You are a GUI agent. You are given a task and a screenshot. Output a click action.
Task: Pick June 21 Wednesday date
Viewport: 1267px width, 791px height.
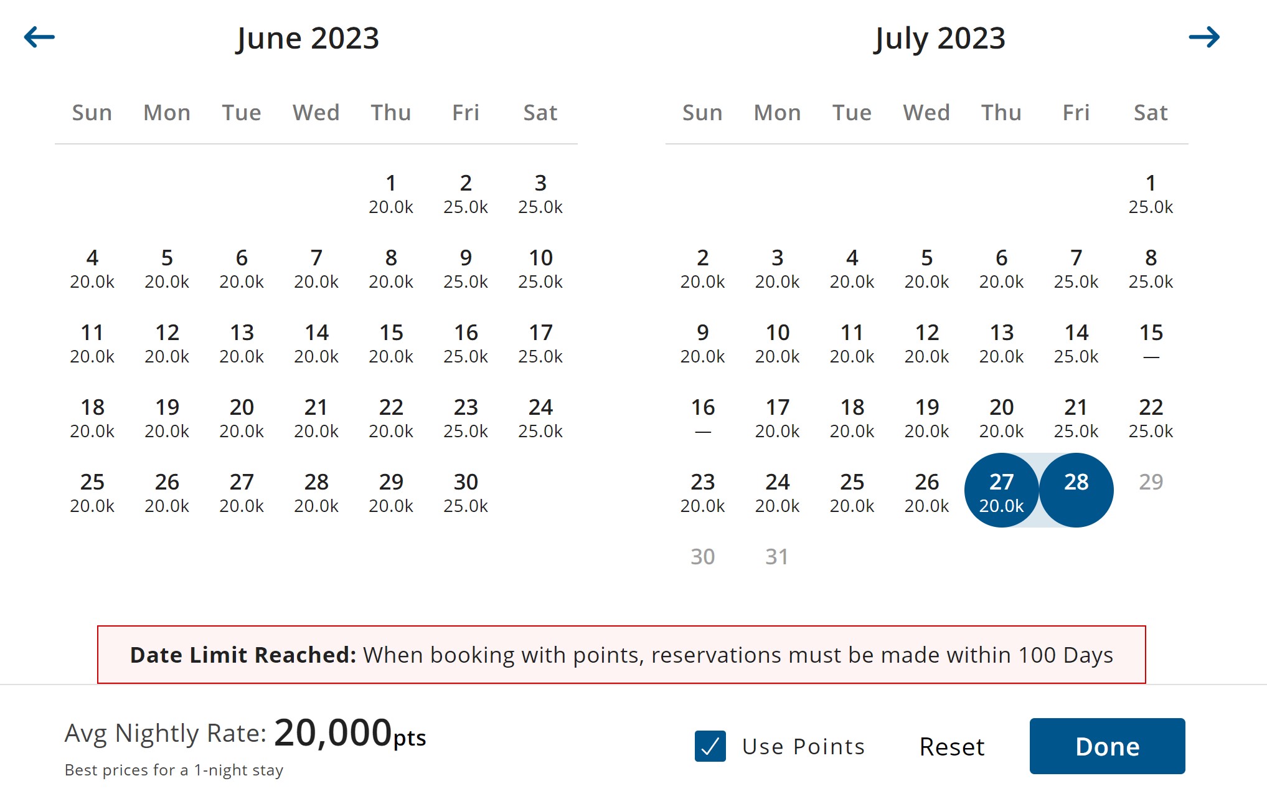pyautogui.click(x=316, y=418)
